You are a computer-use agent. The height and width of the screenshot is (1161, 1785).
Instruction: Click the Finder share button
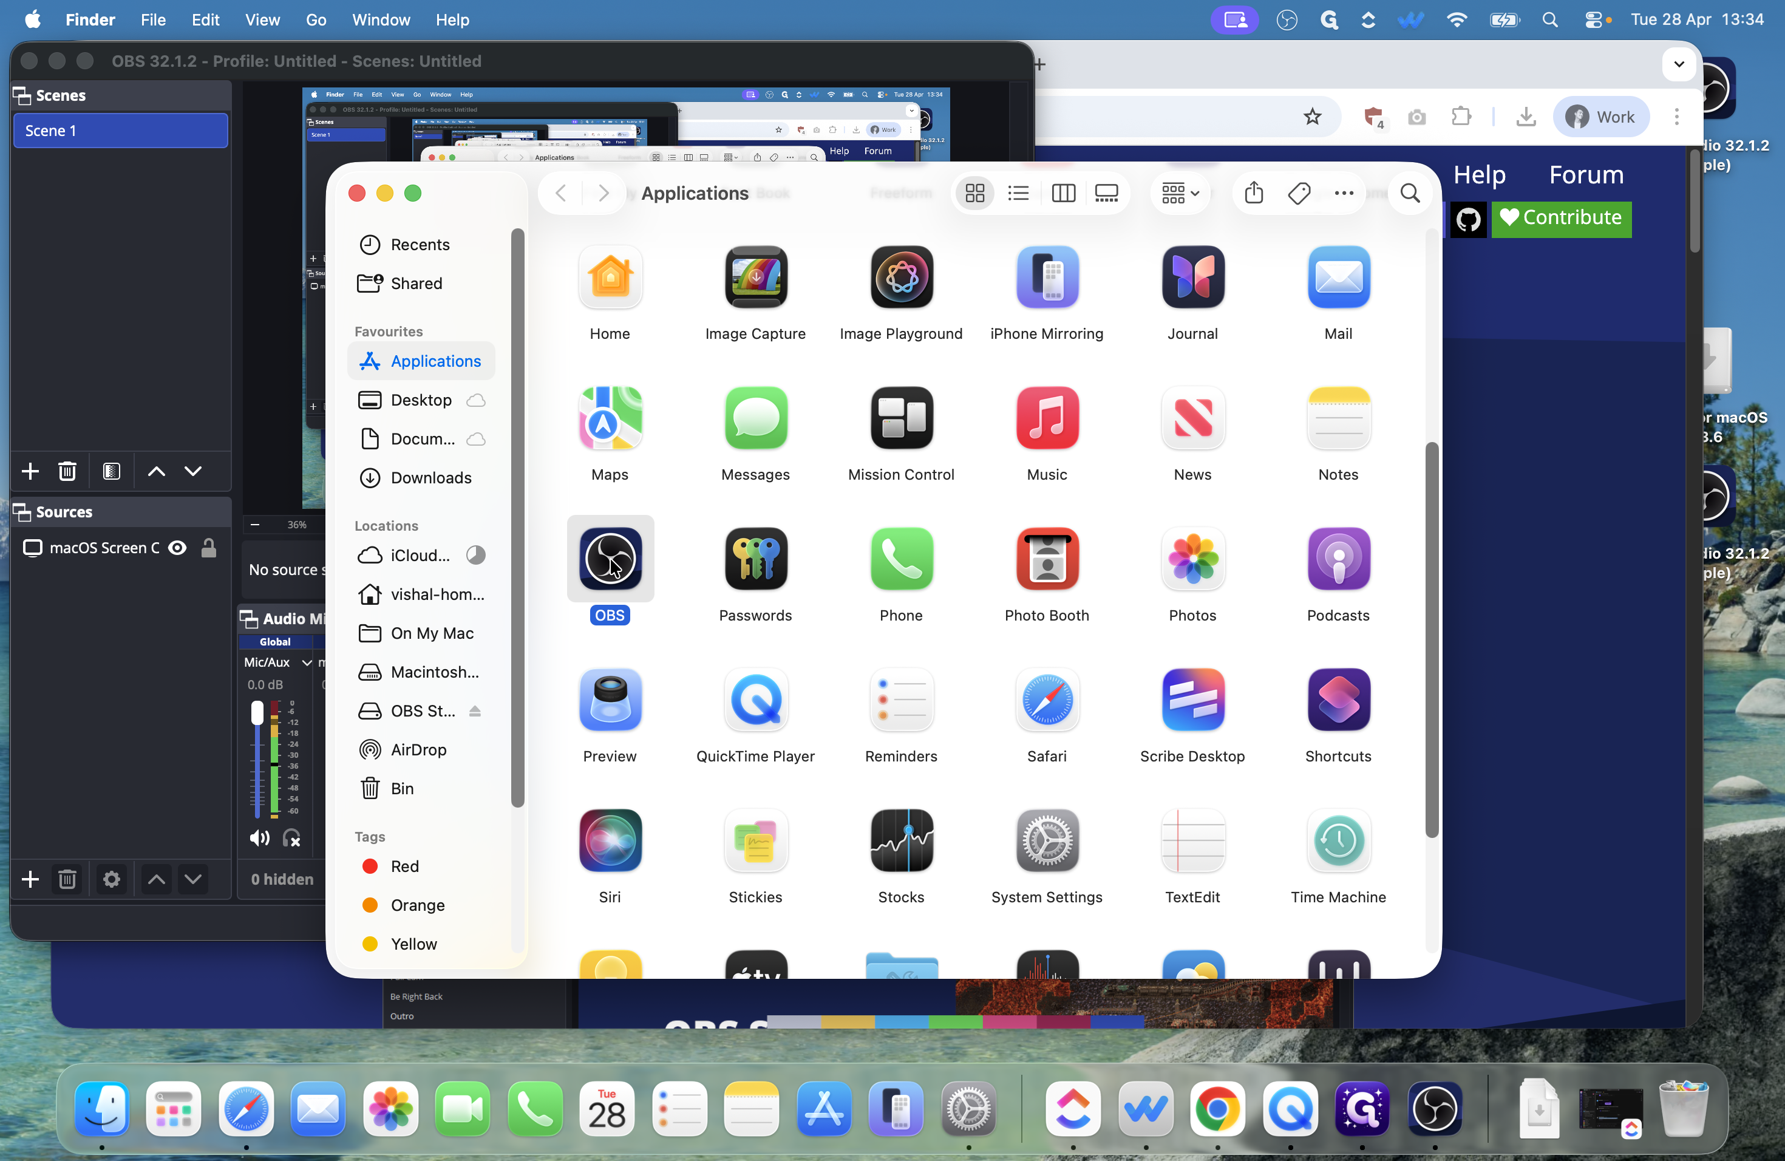tap(1254, 194)
